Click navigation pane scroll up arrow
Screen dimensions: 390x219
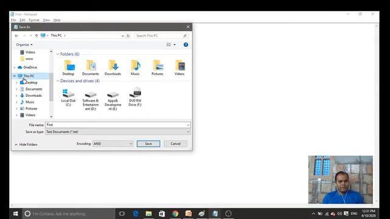51,52
